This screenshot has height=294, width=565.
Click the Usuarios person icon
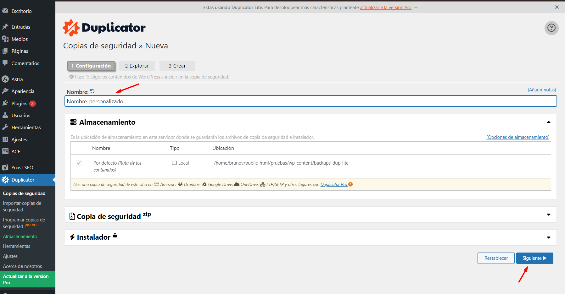[5, 115]
